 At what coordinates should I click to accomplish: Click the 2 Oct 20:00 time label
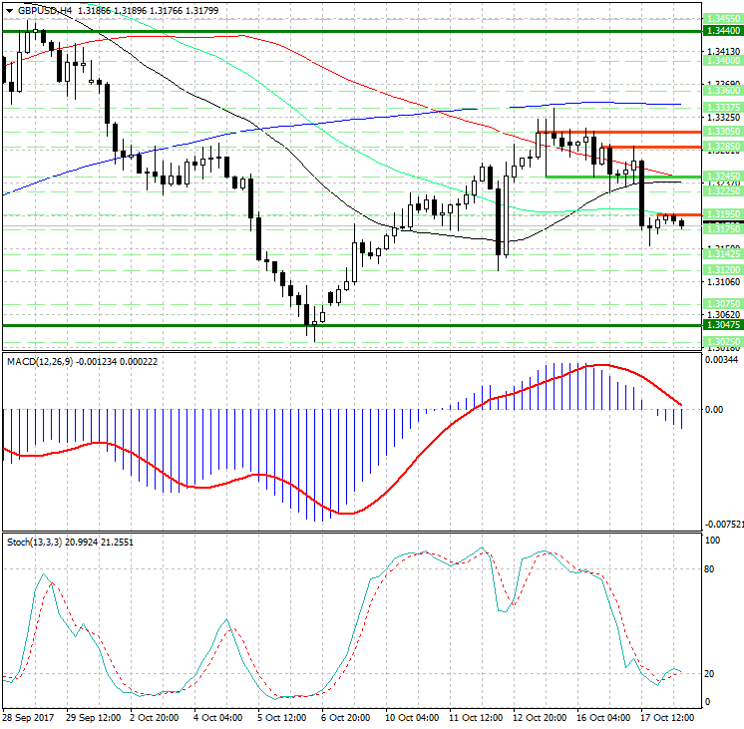click(155, 718)
